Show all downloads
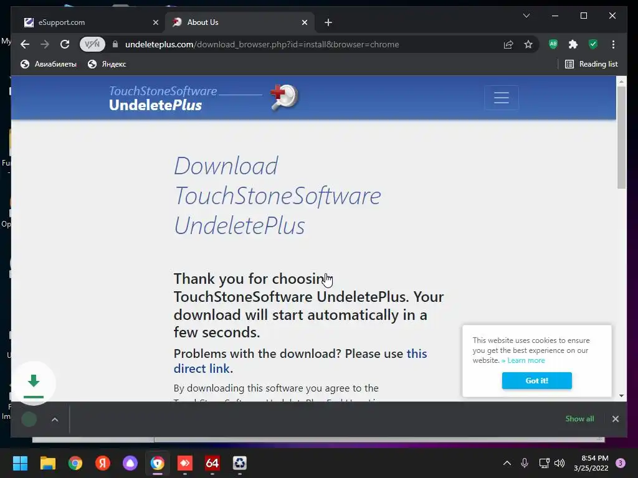Viewport: 638px width, 478px height. (x=579, y=419)
